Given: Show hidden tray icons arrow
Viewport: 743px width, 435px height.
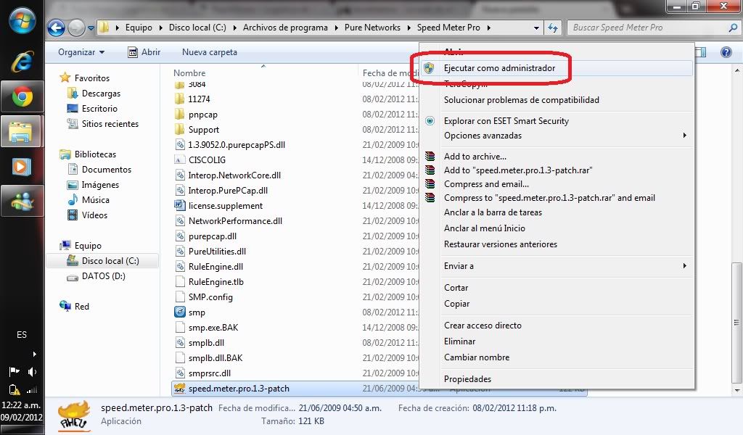Looking at the screenshot, I should click(34, 354).
